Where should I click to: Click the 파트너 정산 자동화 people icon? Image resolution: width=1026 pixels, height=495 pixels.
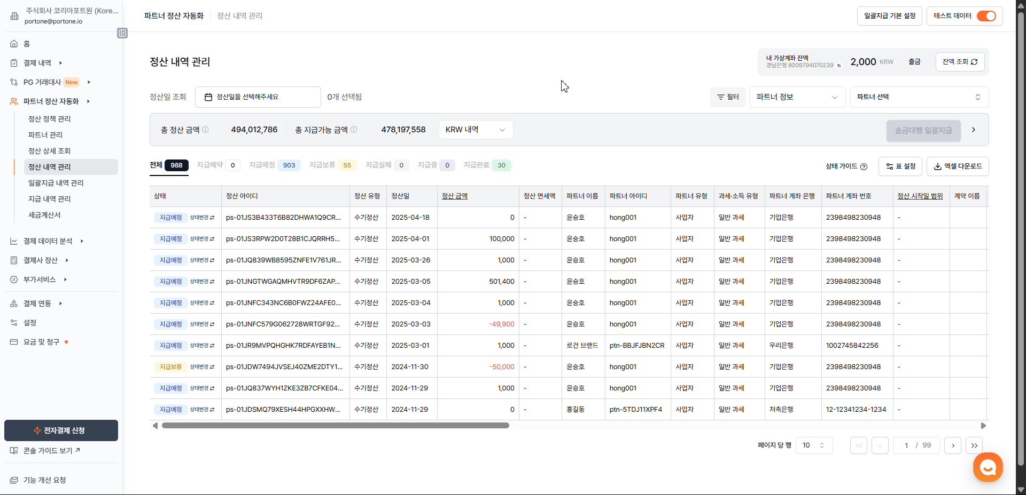(x=14, y=101)
